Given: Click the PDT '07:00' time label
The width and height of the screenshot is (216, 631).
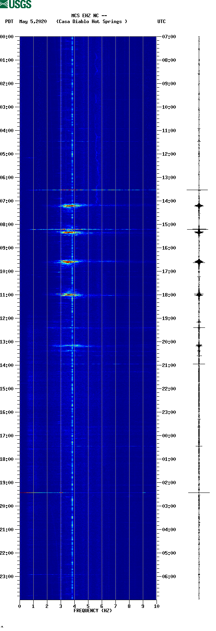Looking at the screenshot, I should [7, 201].
